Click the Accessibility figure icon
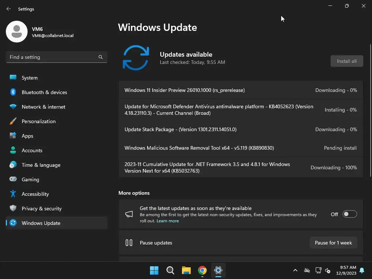 click(13, 194)
